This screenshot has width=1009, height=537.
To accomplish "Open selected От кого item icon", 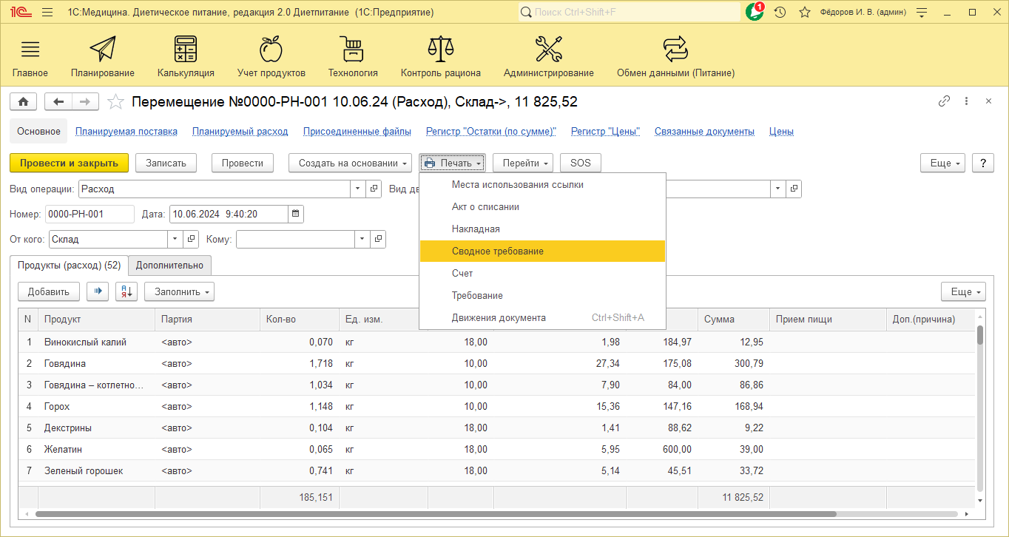I will 191,240.
